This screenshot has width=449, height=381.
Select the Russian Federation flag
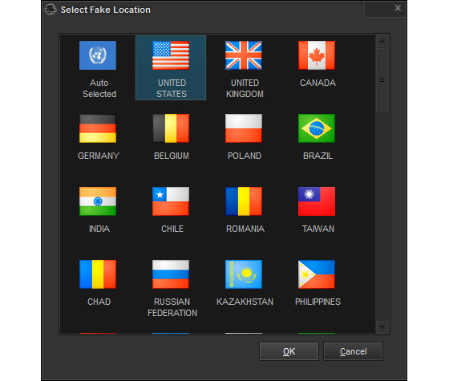(x=171, y=274)
